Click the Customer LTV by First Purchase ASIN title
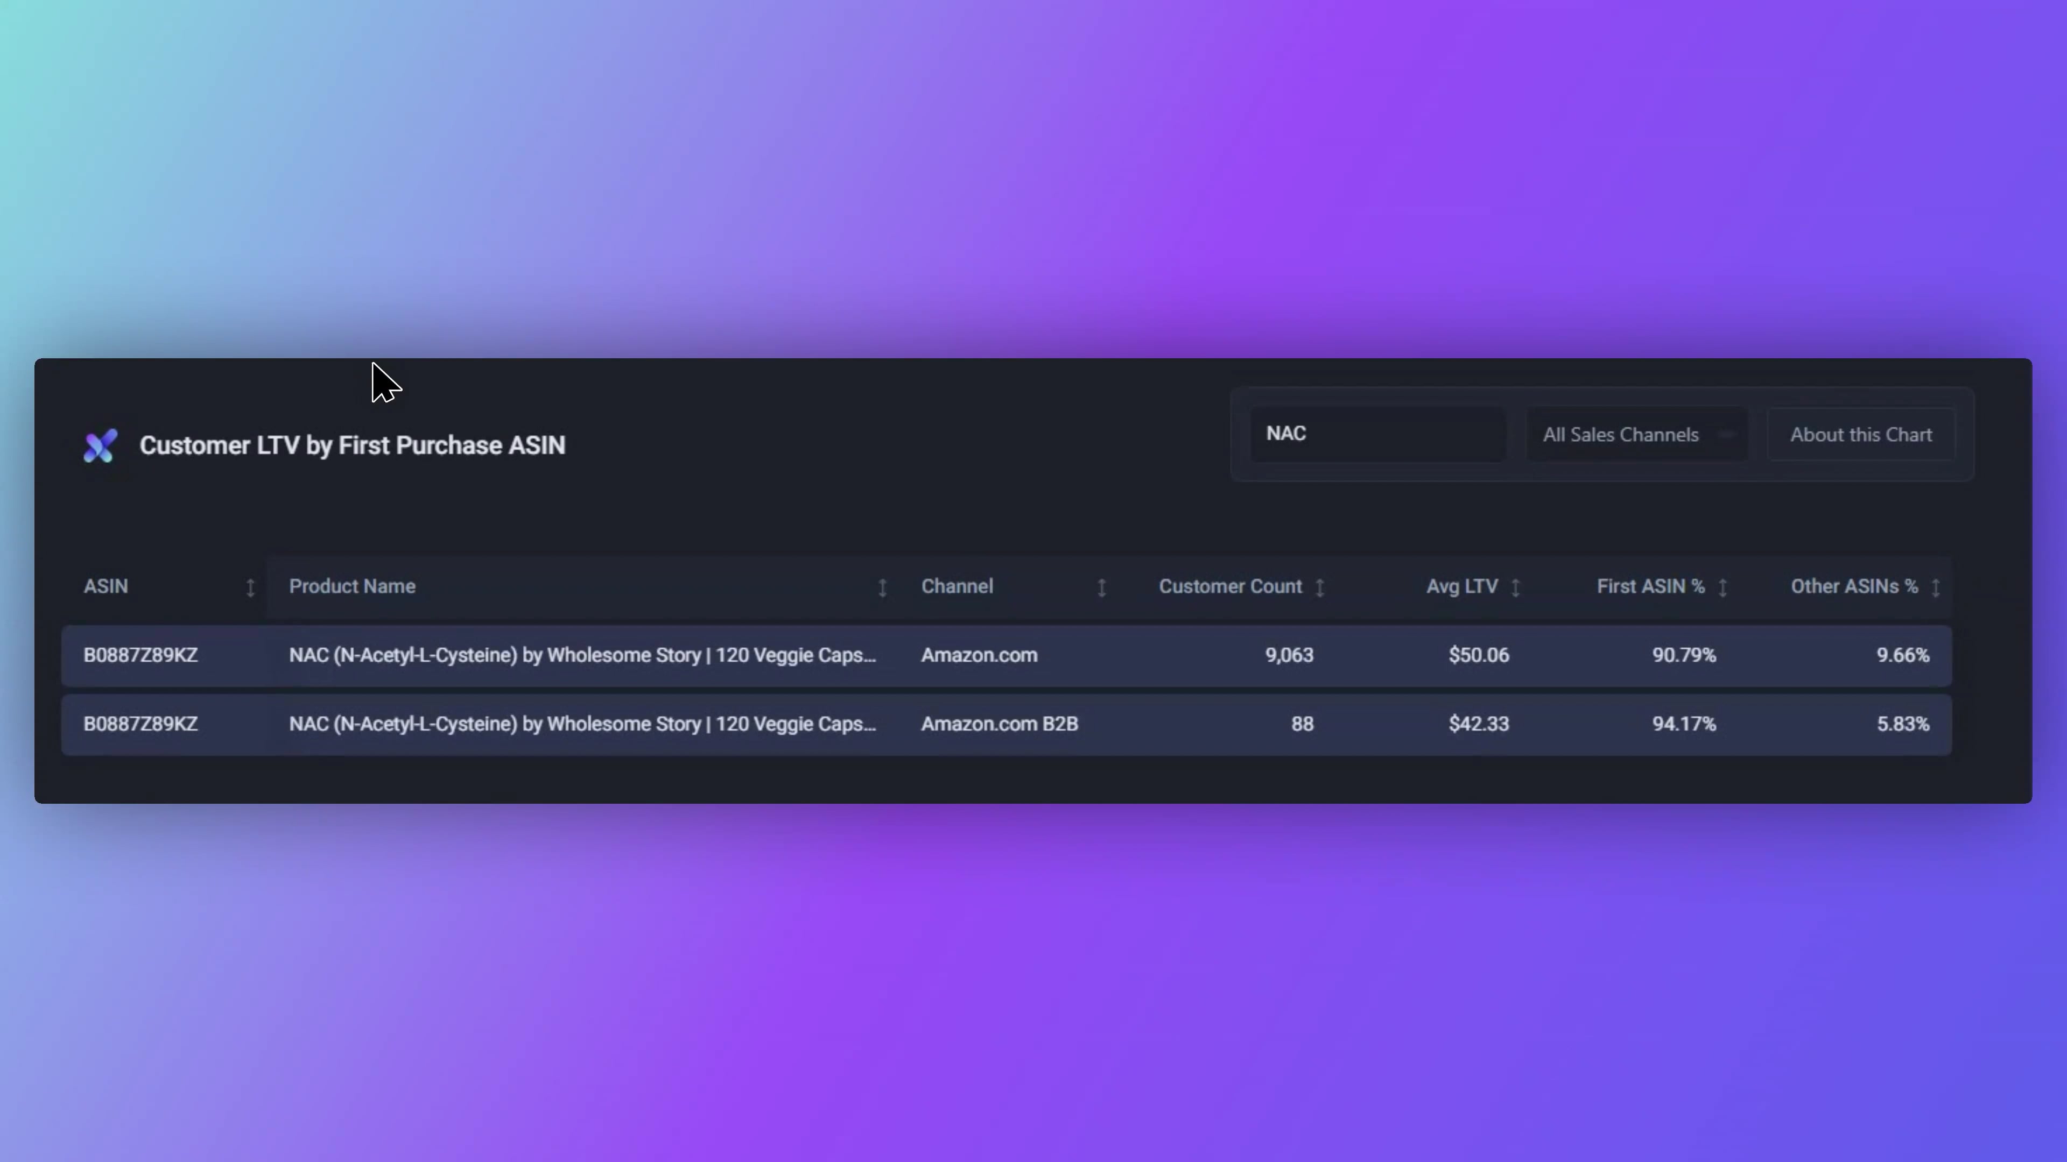 point(352,446)
